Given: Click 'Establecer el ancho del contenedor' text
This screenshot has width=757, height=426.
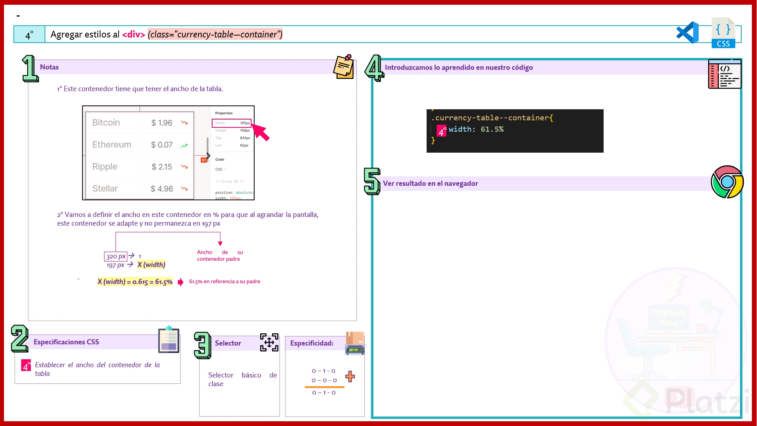Looking at the screenshot, I should (x=97, y=369).
